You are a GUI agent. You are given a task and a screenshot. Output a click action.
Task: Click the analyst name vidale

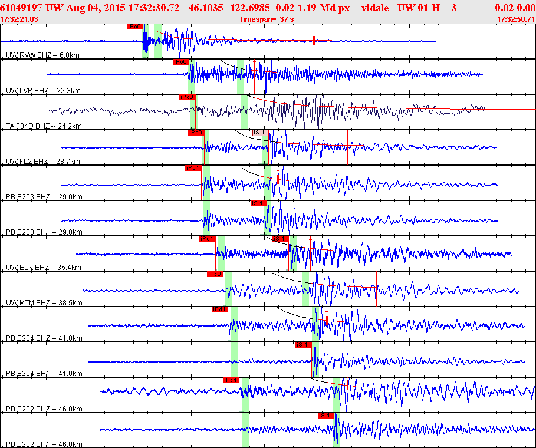point(375,8)
